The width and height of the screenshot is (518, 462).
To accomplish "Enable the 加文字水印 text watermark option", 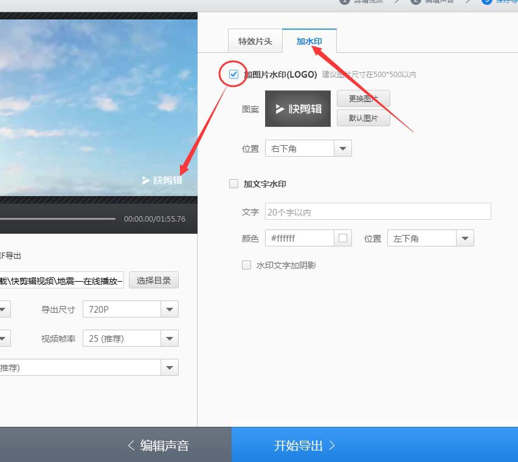I will tap(233, 183).
